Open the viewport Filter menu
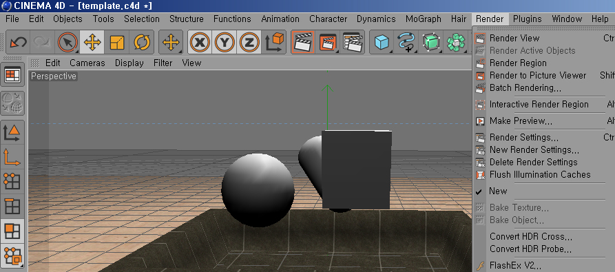This screenshot has height=272, width=615. point(163,63)
